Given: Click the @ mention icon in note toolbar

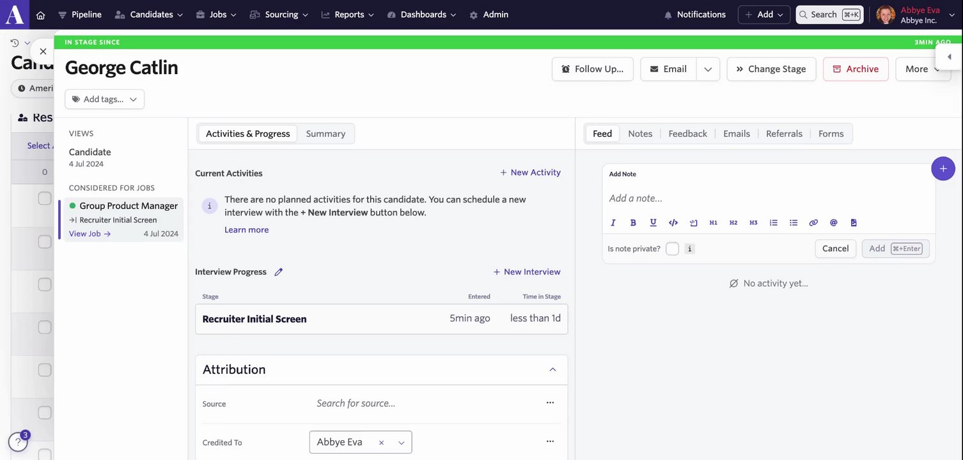Looking at the screenshot, I should 833,223.
